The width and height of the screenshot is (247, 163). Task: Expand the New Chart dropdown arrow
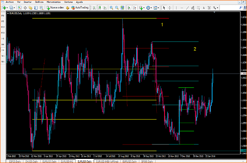tap(7, 8)
